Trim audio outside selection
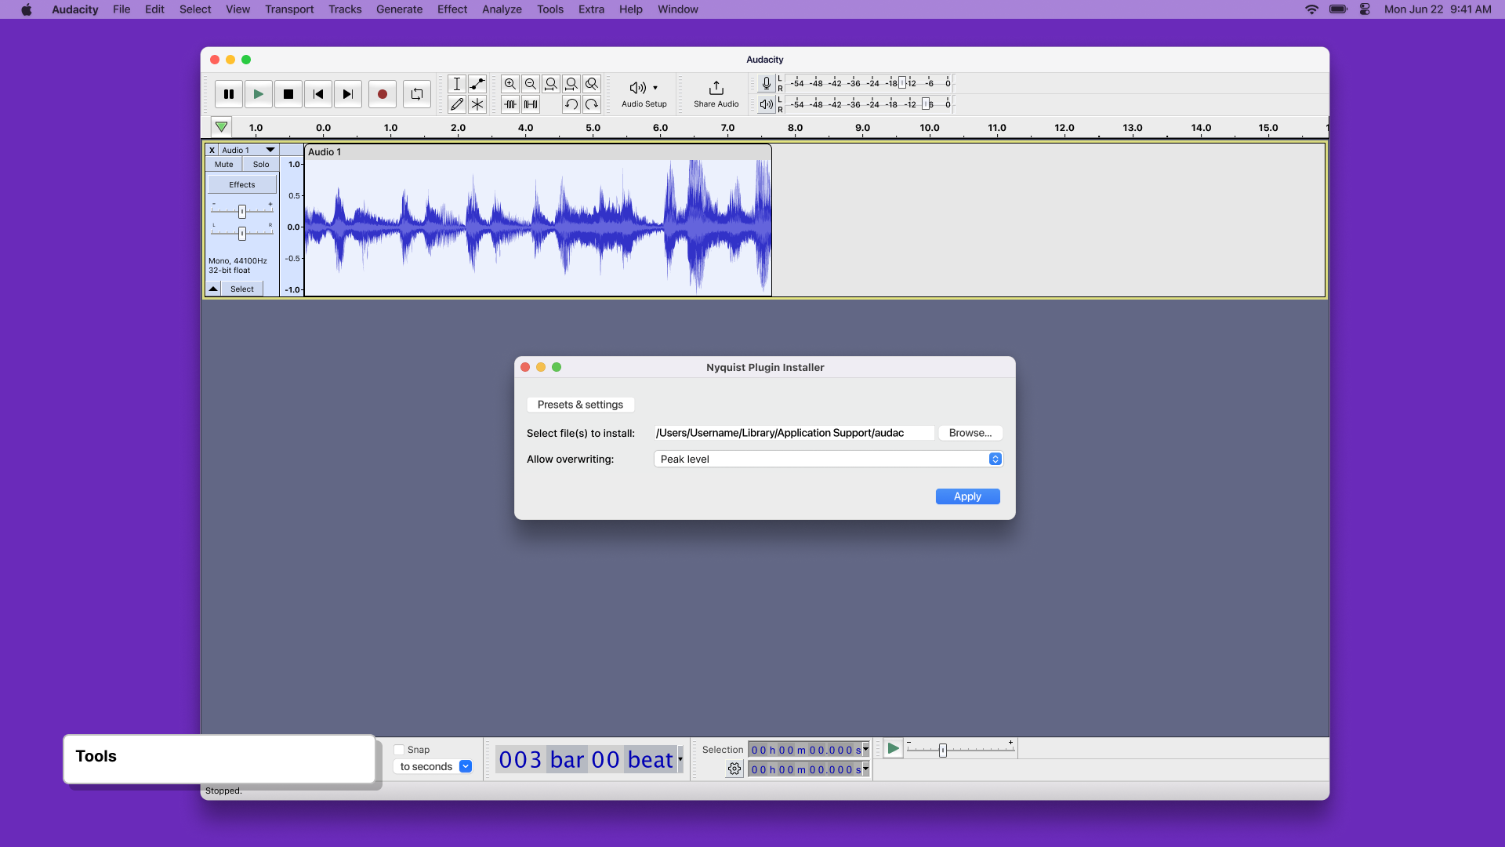1505x847 pixels. coord(510,104)
